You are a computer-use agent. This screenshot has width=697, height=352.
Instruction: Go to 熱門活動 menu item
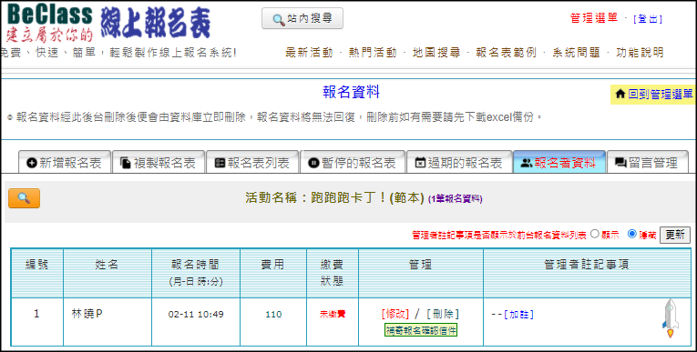(373, 53)
